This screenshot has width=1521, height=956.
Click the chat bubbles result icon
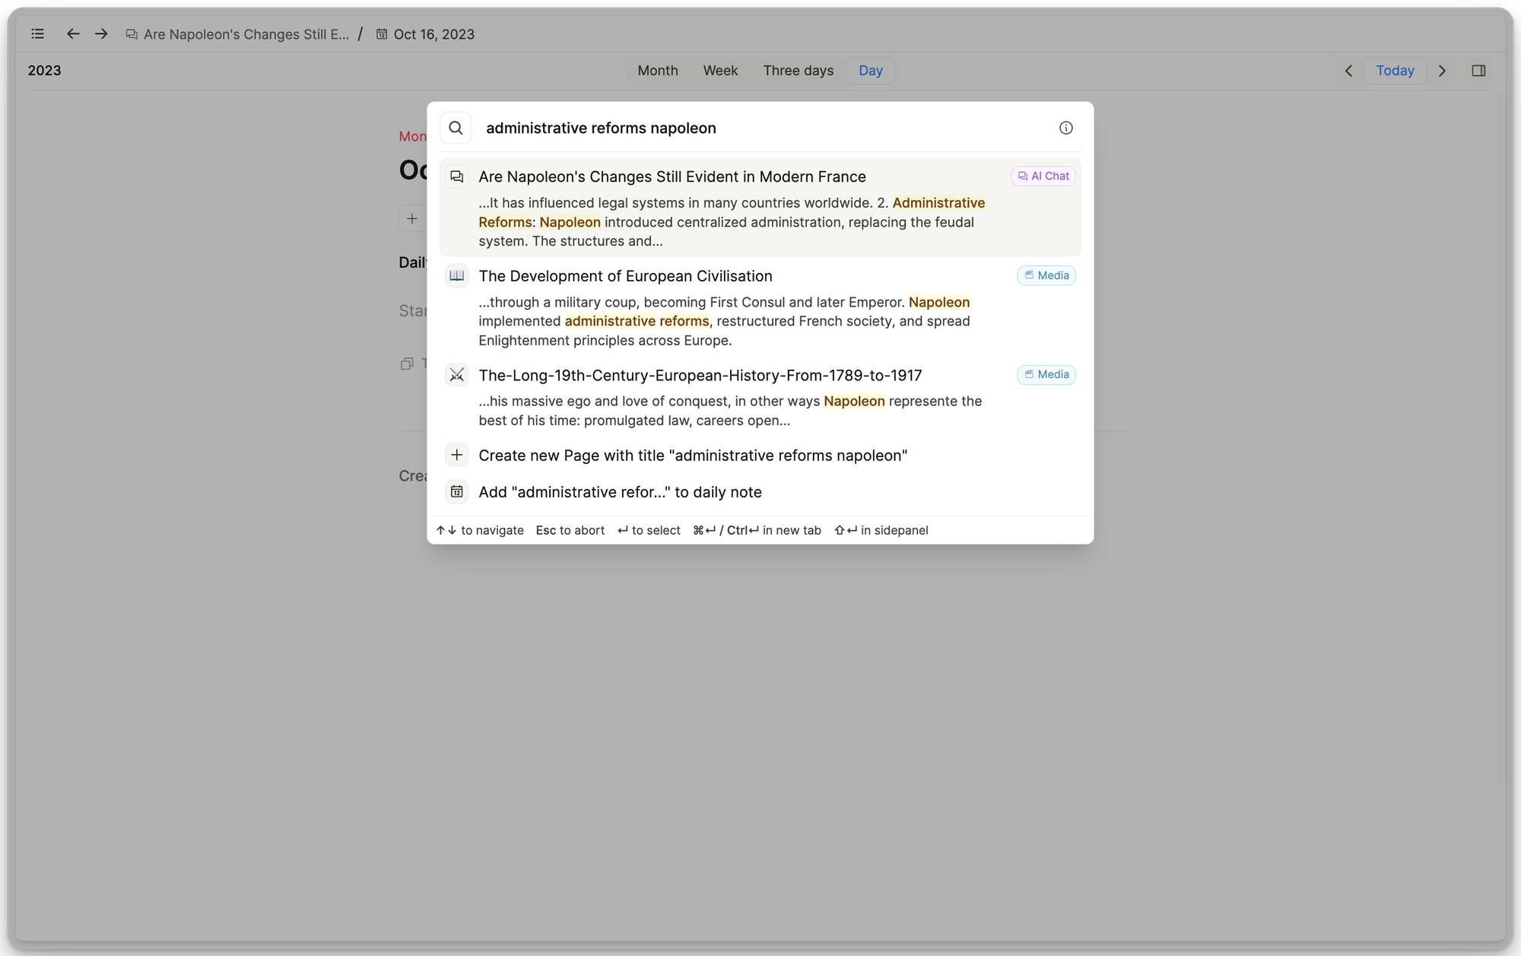pos(456,176)
